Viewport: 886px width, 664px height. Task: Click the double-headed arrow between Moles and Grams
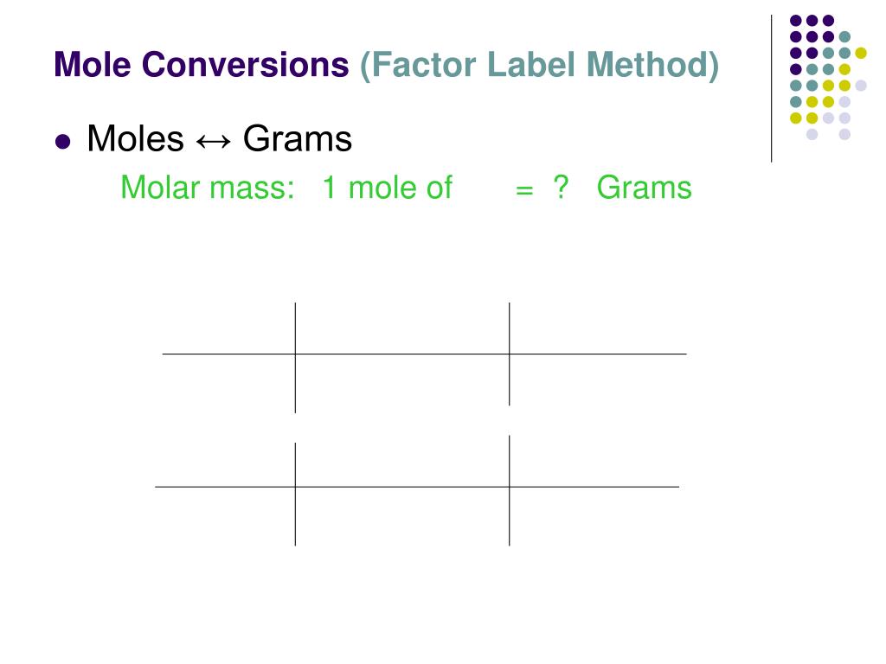tap(214, 141)
